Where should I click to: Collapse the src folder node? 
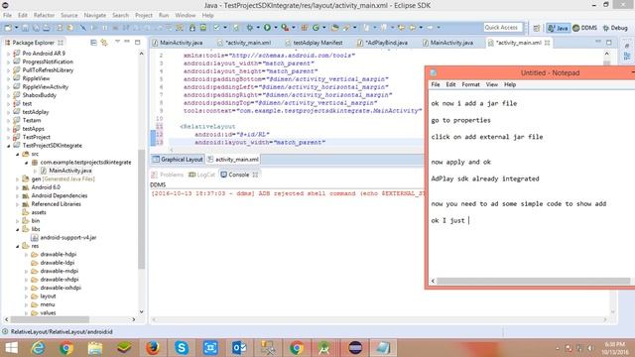(18, 155)
